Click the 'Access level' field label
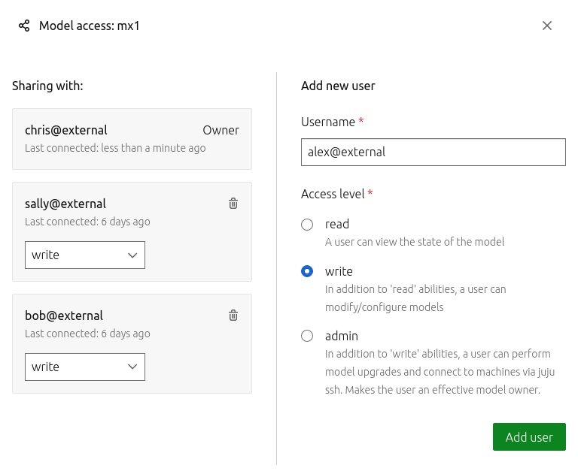Viewport: 578px width, 471px height. 333,194
